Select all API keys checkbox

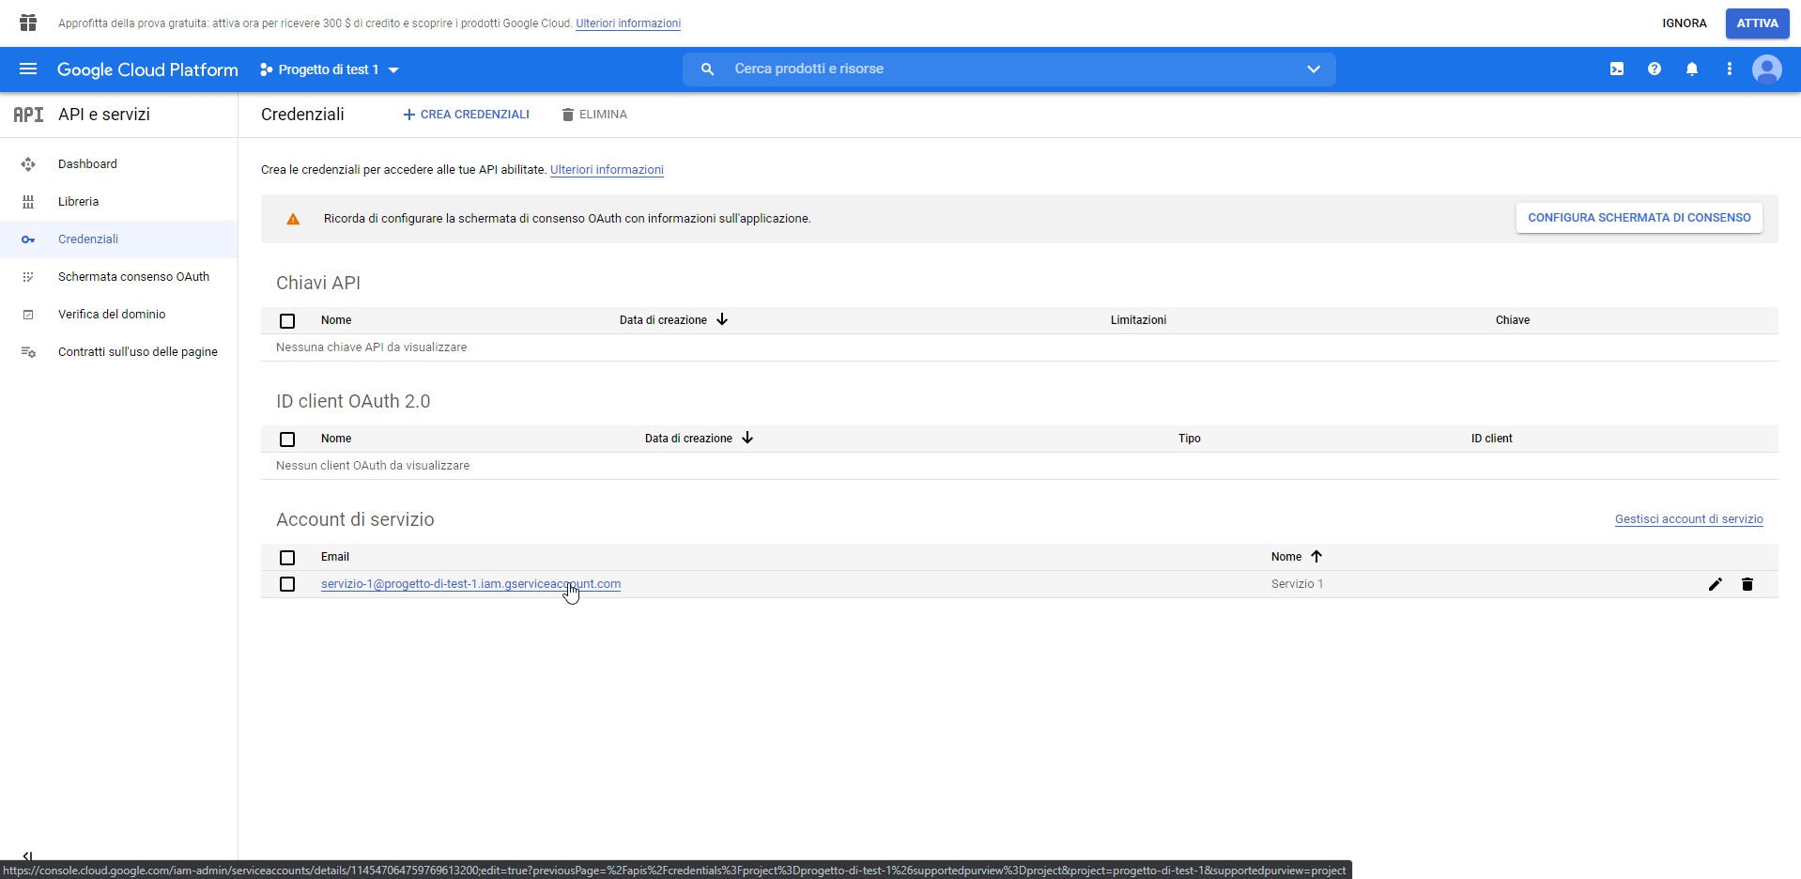[287, 321]
